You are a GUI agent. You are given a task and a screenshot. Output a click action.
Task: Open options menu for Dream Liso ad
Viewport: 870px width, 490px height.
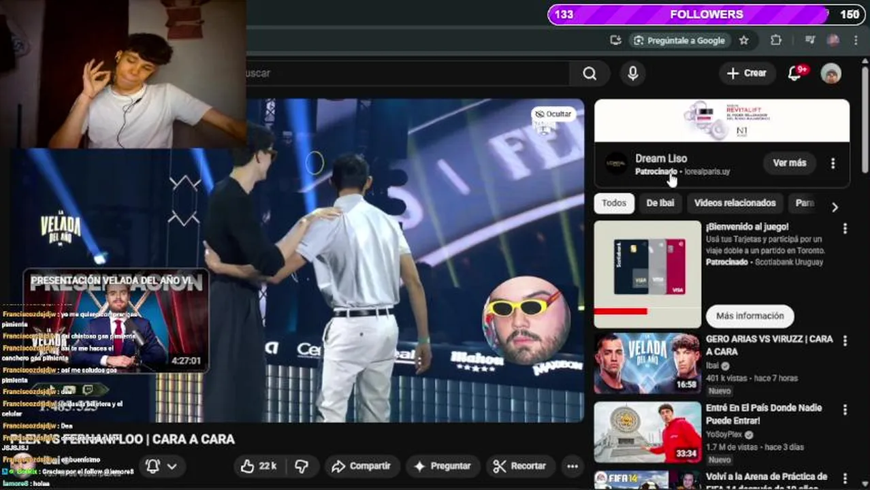tap(833, 163)
